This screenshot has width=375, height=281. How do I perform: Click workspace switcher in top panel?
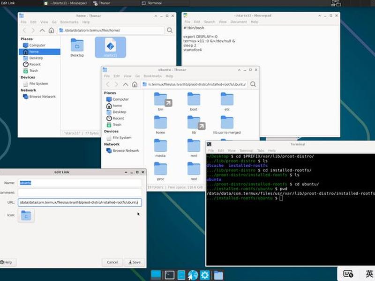[x=336, y=3]
